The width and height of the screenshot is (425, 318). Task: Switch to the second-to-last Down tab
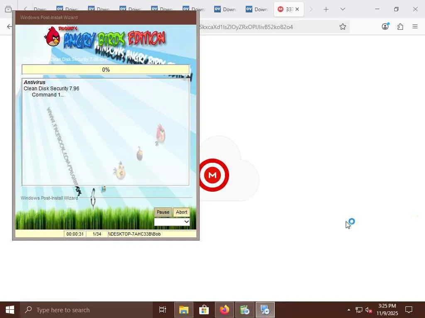[x=225, y=9]
